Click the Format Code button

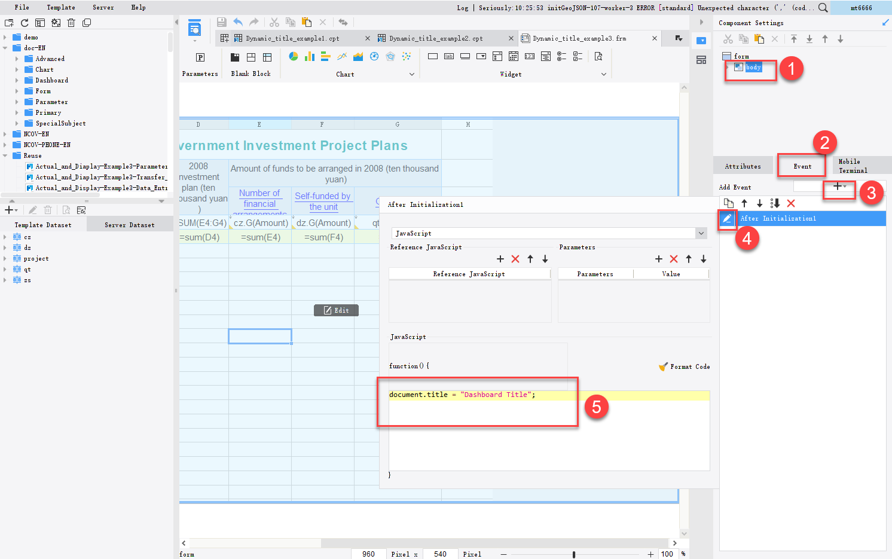pos(684,366)
